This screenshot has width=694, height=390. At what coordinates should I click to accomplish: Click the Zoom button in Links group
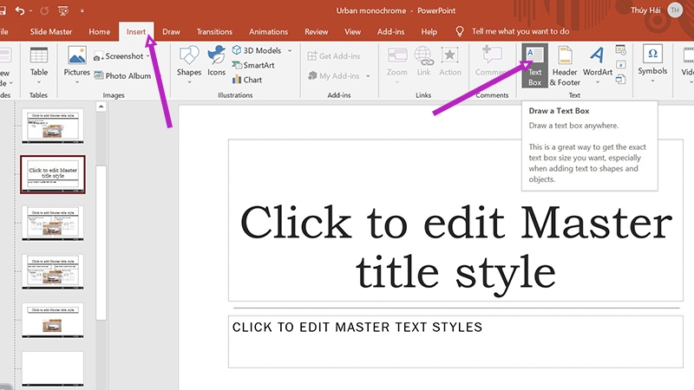point(397,66)
